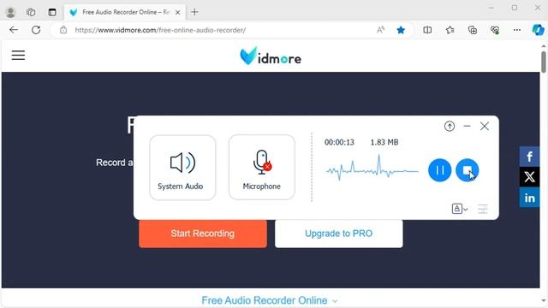Minimize the recorder panel

coord(467,126)
